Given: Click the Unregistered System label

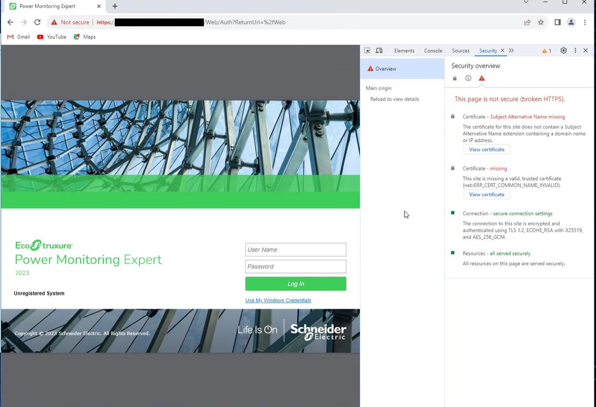Looking at the screenshot, I should click(x=39, y=293).
